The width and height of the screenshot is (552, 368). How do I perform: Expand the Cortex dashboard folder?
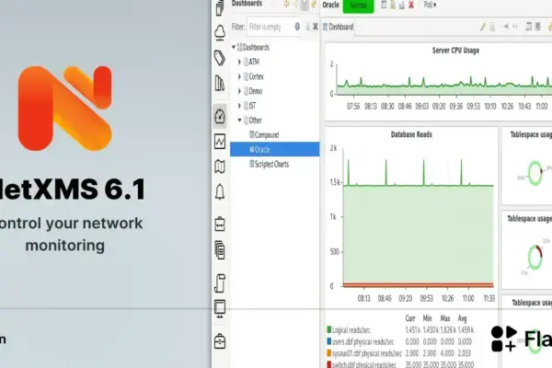(x=239, y=76)
